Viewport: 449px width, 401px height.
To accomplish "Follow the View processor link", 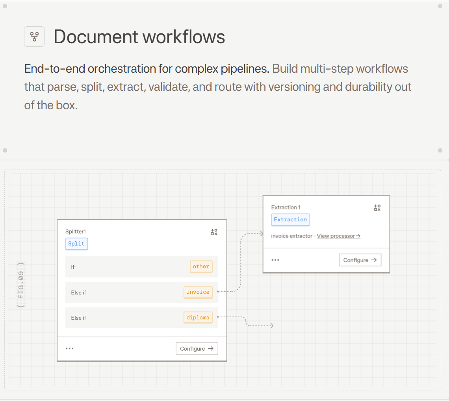I will (338, 236).
